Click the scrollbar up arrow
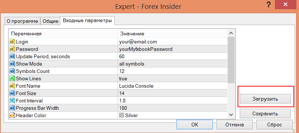The image size is (299, 133). pos(231,33)
